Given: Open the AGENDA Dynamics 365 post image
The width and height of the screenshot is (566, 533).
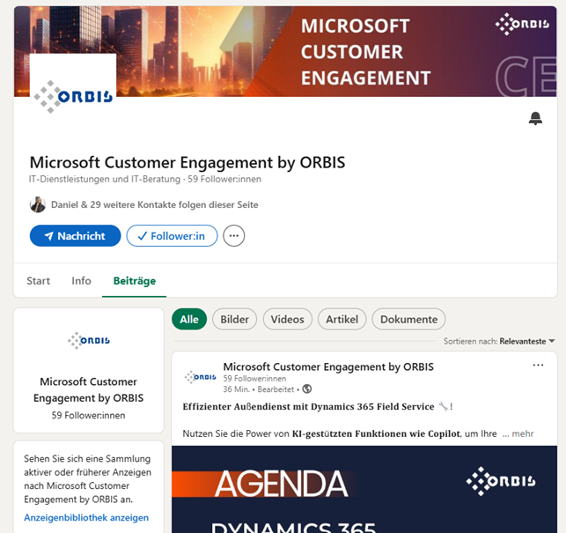Looking at the screenshot, I should click(x=364, y=489).
